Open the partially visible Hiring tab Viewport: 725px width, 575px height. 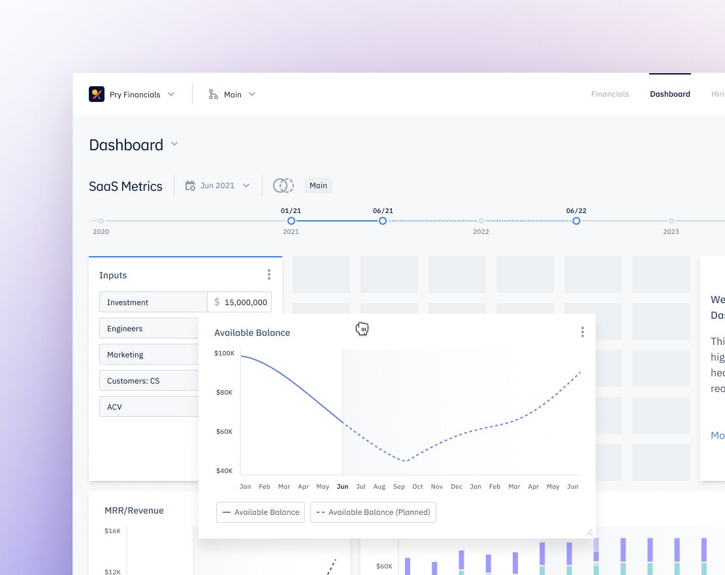point(718,94)
